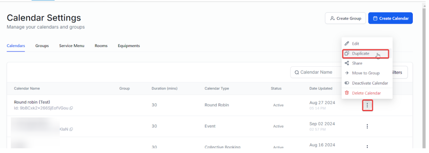Screen dimensions: 429x153
Task: Click the share icon in context menu
Action: coord(347,63)
